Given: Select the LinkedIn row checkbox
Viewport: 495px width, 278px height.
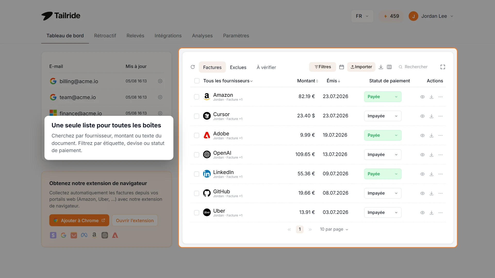Looking at the screenshot, I should coord(196,174).
